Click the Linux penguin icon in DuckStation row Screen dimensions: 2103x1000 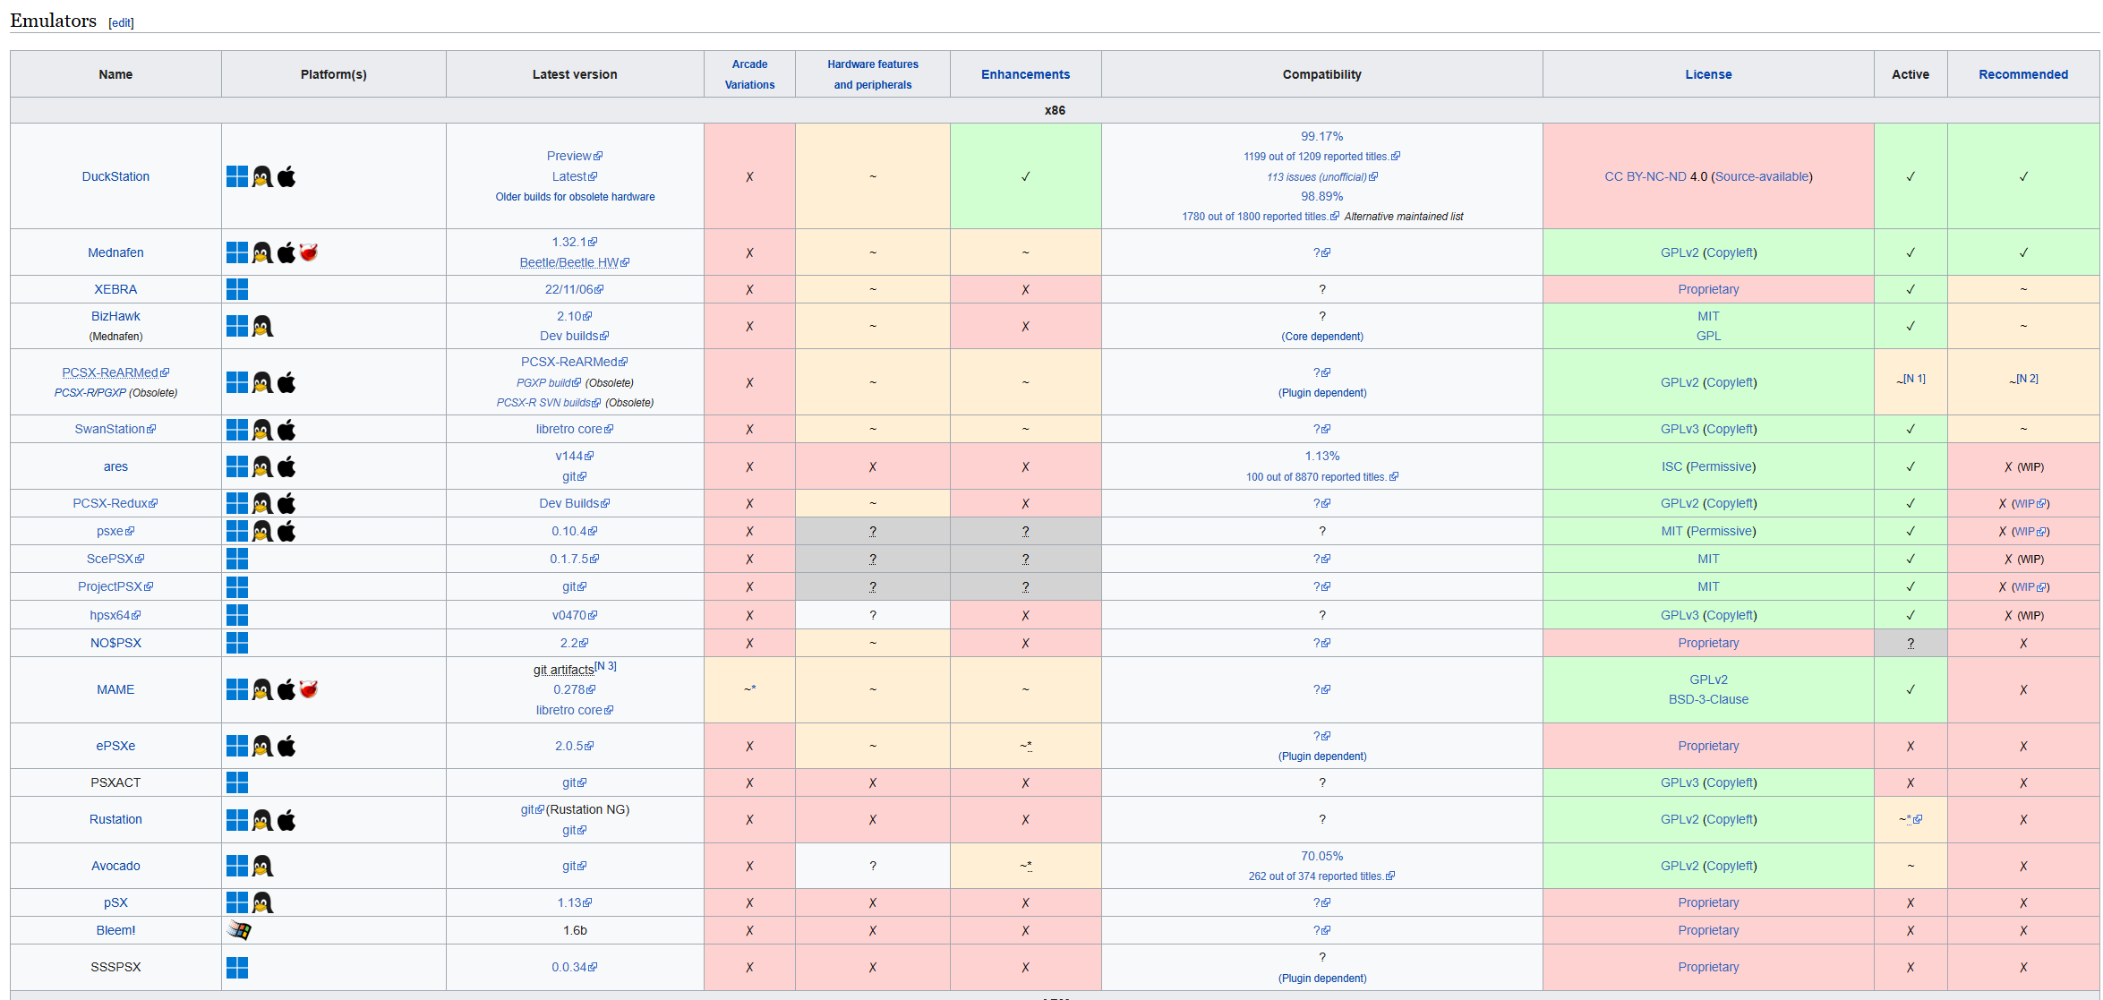click(262, 176)
